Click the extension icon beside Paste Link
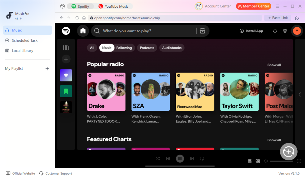Viewport: 305px width, 179px height. pos(297,18)
